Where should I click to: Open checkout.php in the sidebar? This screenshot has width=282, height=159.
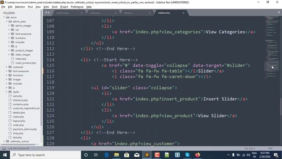20,100
